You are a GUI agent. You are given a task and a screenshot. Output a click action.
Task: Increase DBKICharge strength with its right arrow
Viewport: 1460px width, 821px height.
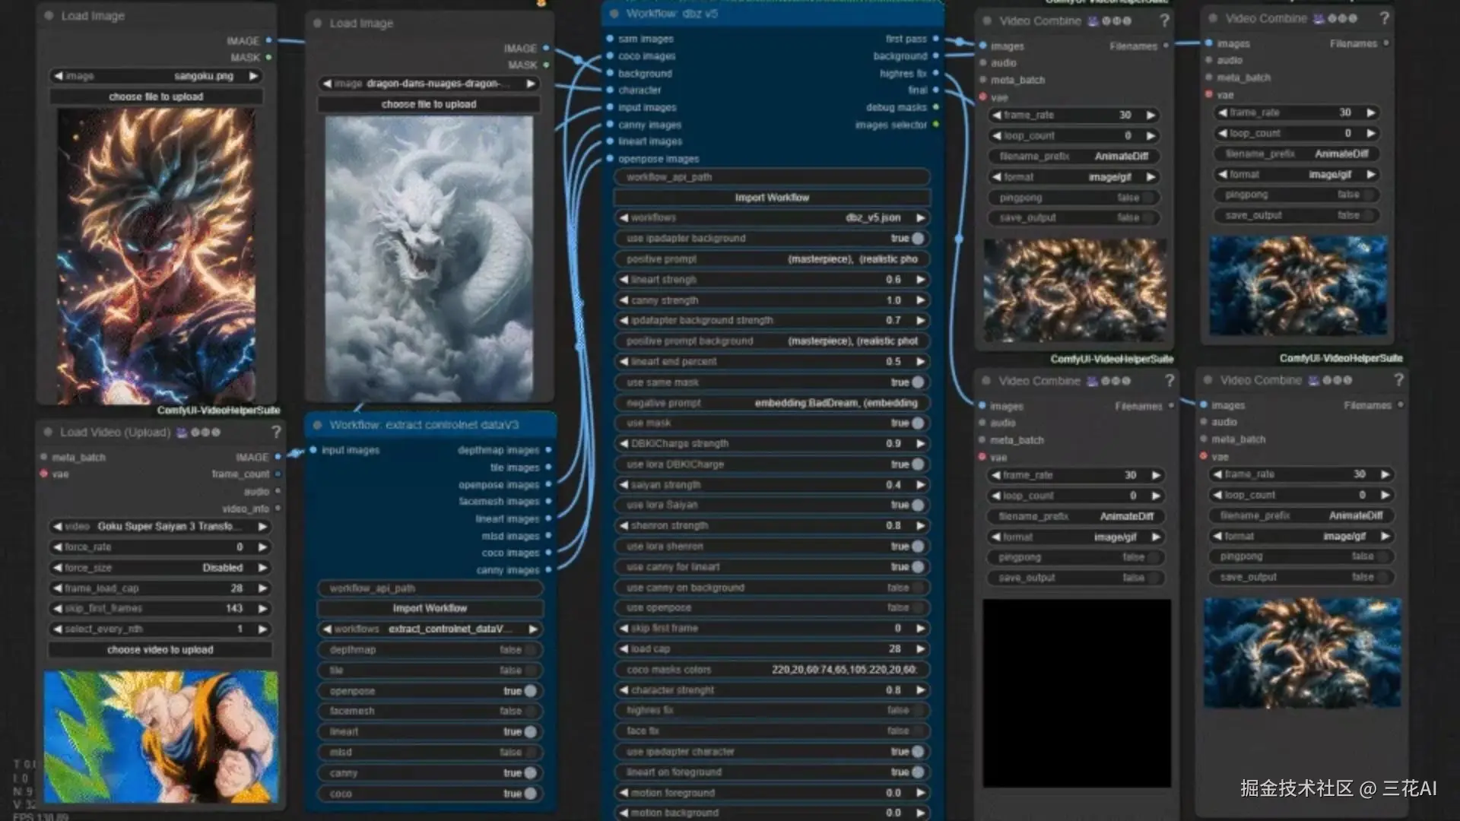(921, 444)
